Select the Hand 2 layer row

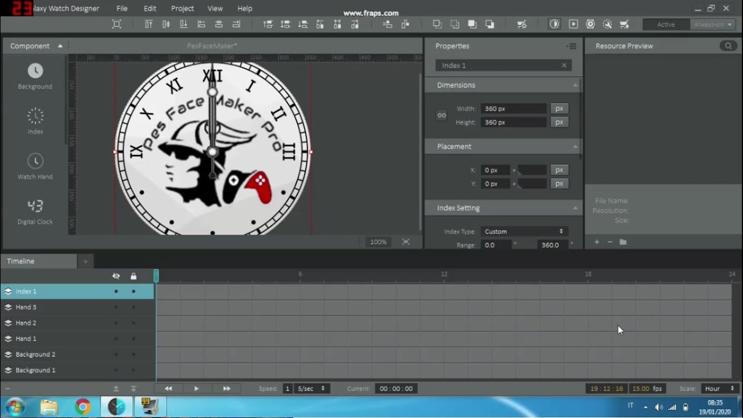[77, 323]
